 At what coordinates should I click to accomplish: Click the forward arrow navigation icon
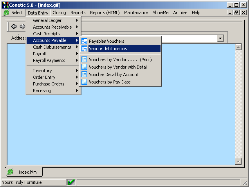point(22,27)
